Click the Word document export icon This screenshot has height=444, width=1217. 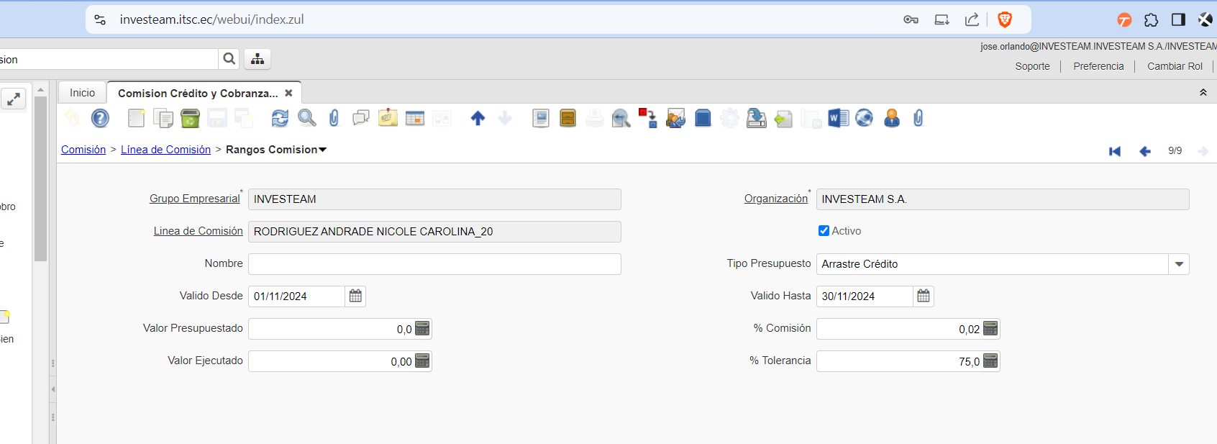coord(838,118)
